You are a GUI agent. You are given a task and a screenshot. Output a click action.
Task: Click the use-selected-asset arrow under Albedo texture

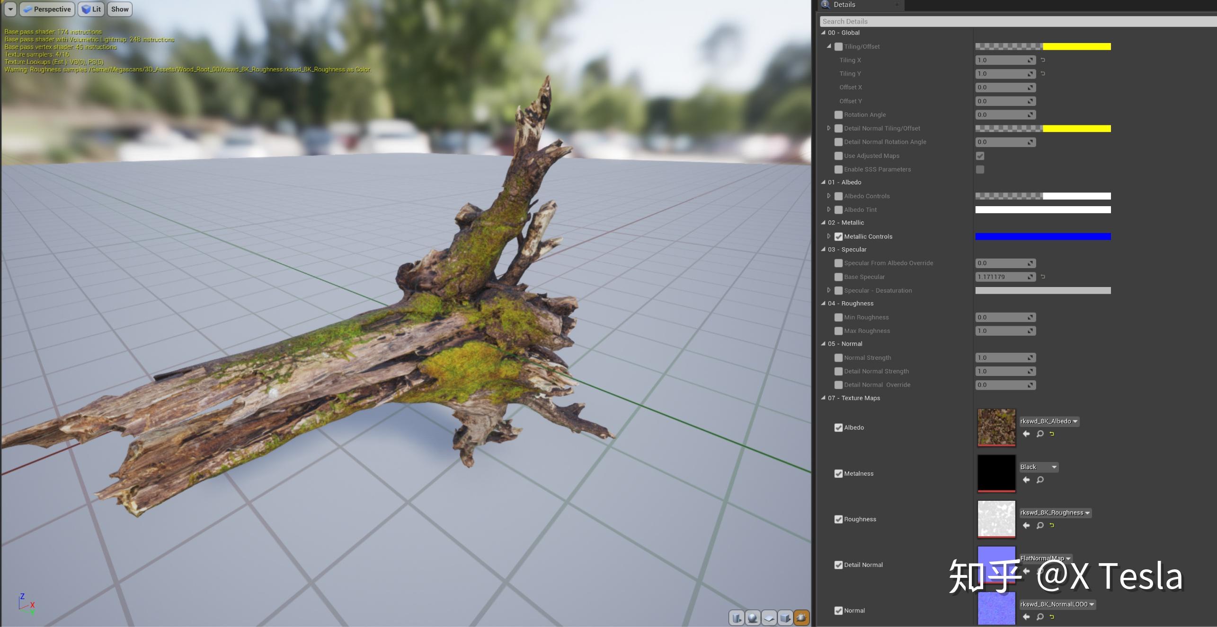tap(1026, 434)
